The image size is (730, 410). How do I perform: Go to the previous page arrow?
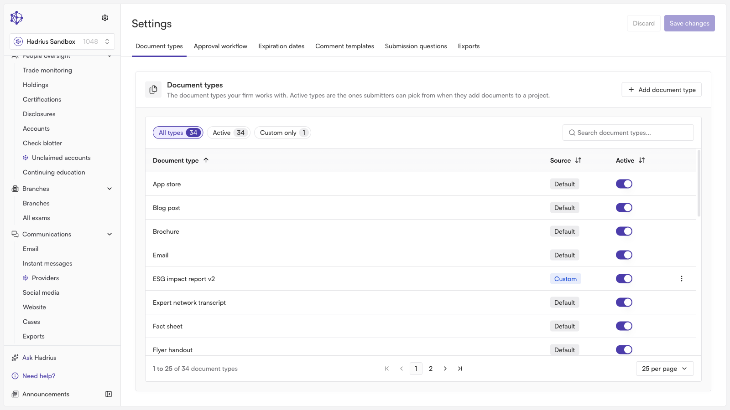coord(401,369)
